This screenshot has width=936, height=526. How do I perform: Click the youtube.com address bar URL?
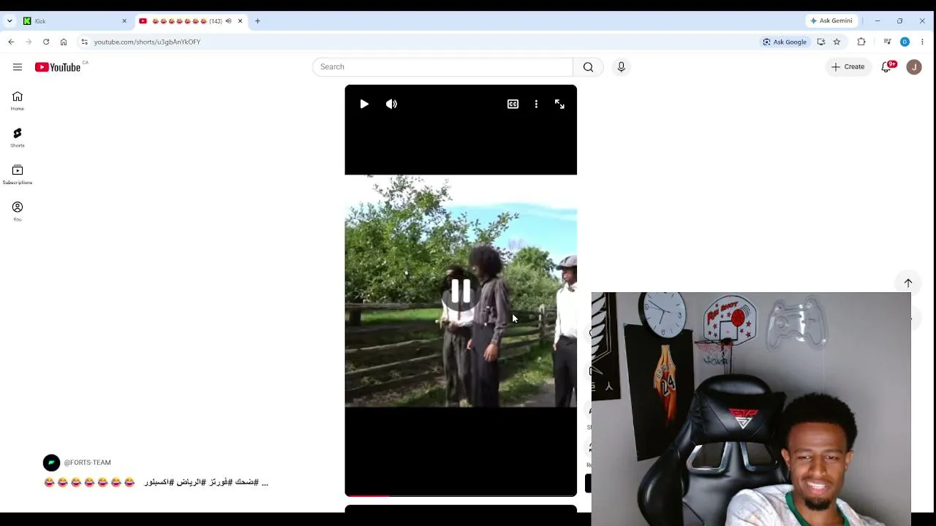[x=147, y=42]
